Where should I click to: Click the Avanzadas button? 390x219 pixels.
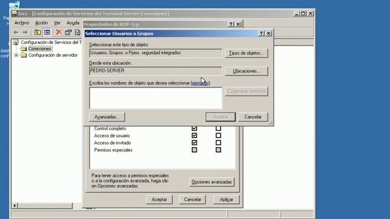[107, 117]
